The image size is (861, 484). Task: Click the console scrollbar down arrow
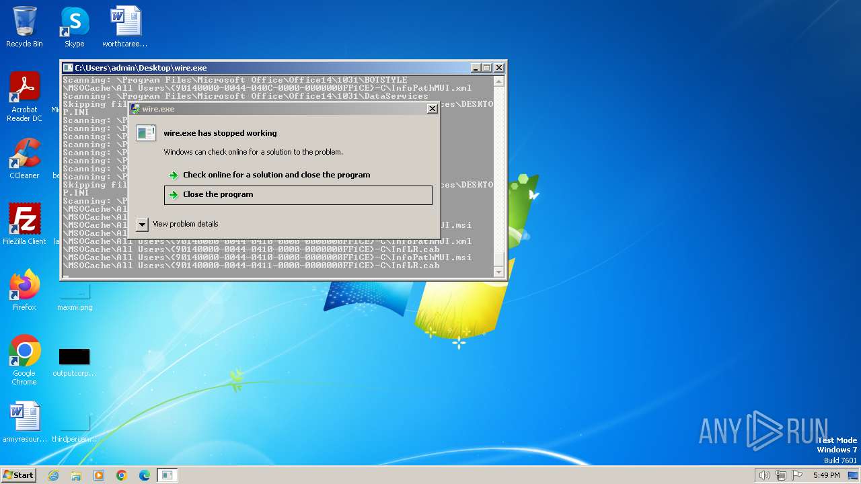(x=498, y=272)
